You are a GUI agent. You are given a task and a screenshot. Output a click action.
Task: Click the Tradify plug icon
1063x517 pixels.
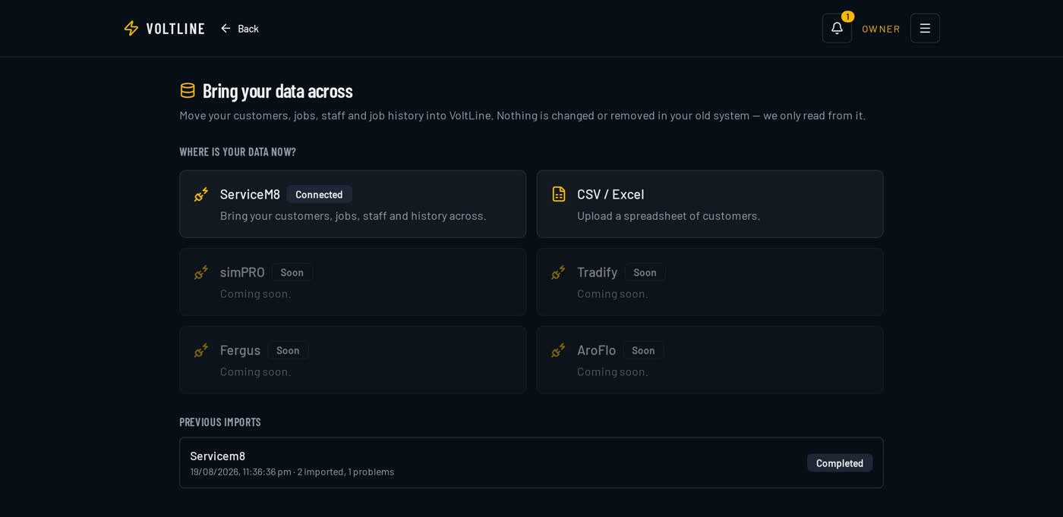click(x=558, y=273)
